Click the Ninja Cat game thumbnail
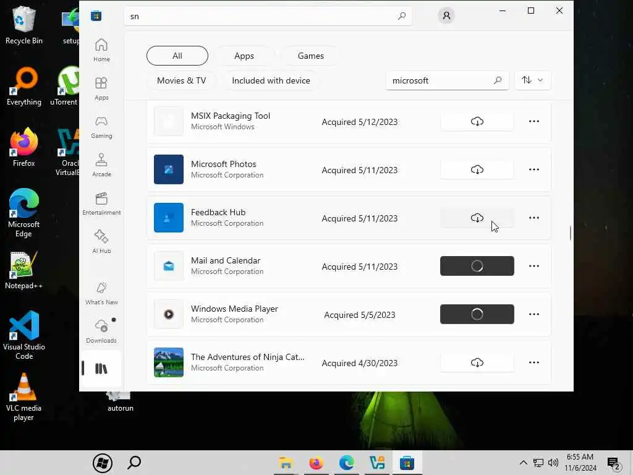 pyautogui.click(x=169, y=362)
